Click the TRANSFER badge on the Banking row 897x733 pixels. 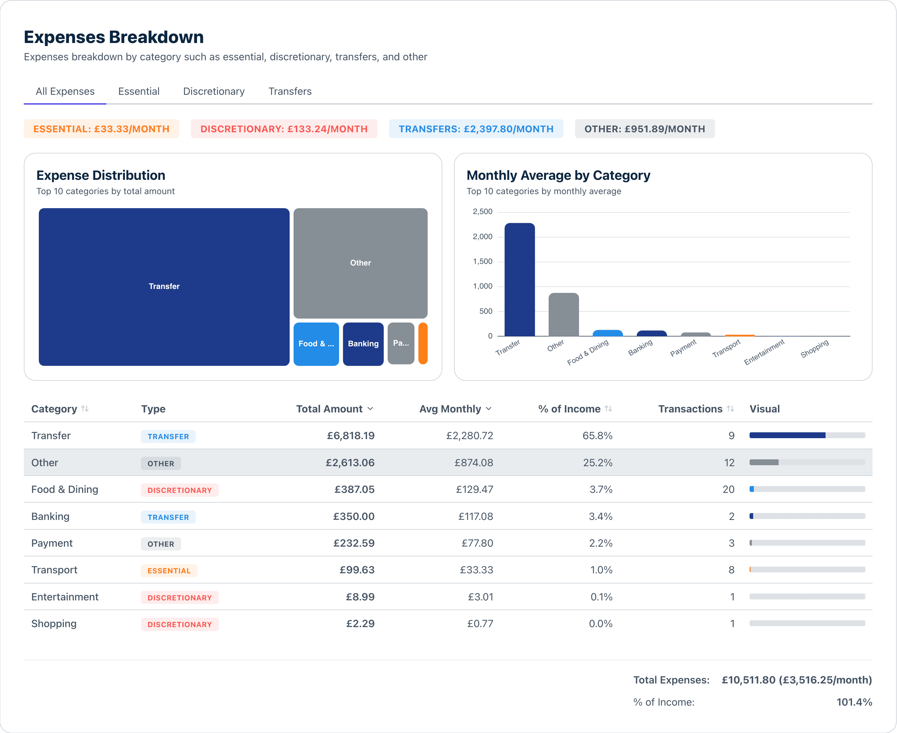[x=168, y=517]
